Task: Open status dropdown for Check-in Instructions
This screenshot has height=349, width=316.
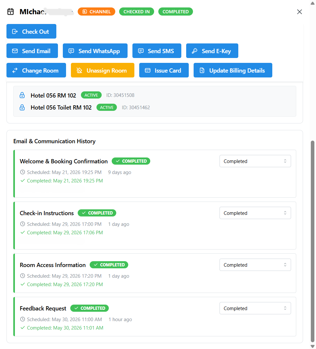Action: pos(255,213)
